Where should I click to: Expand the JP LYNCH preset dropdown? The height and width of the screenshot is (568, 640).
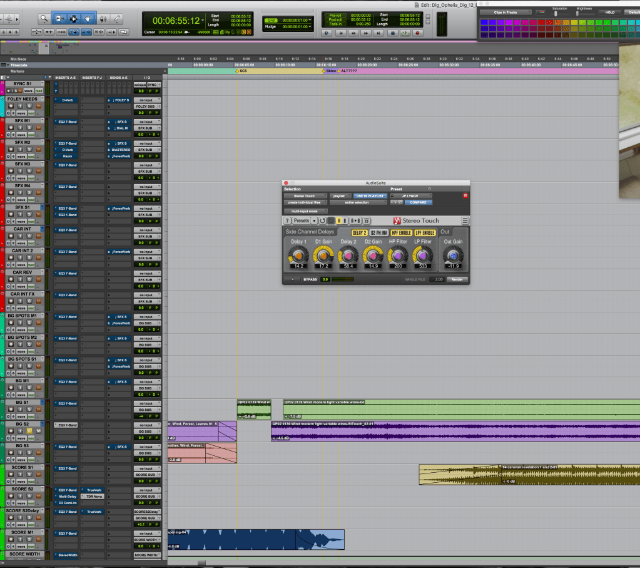click(411, 196)
